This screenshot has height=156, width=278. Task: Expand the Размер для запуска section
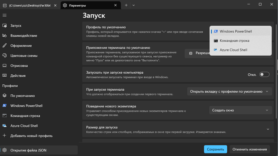178,129
